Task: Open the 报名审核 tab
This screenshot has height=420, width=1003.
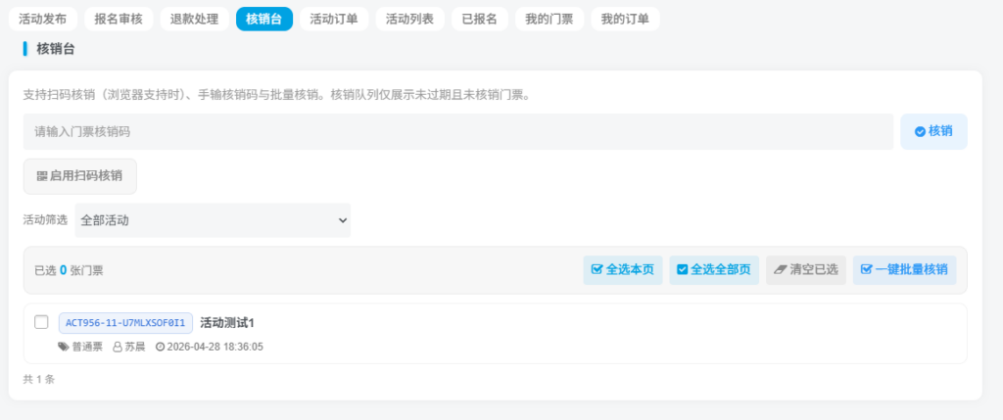Action: tap(119, 20)
